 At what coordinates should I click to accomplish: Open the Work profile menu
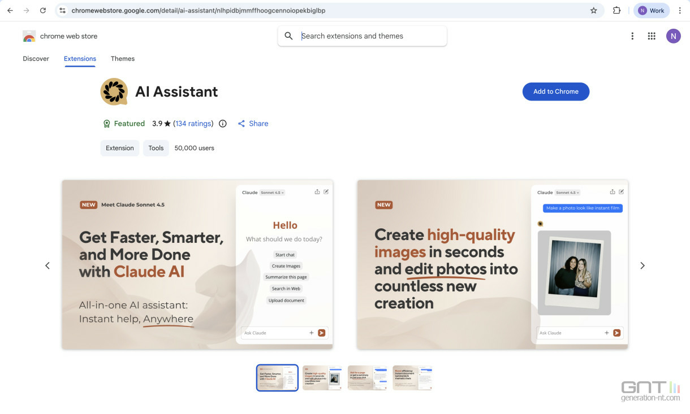[652, 10]
